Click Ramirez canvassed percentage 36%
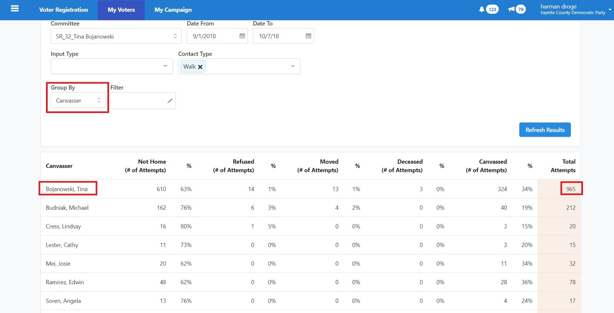 point(527,282)
